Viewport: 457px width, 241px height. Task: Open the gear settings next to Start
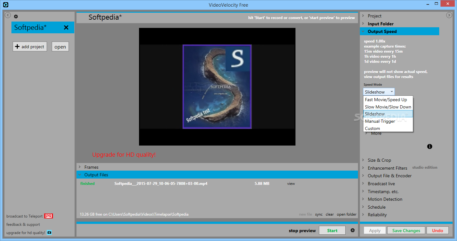pos(353,230)
